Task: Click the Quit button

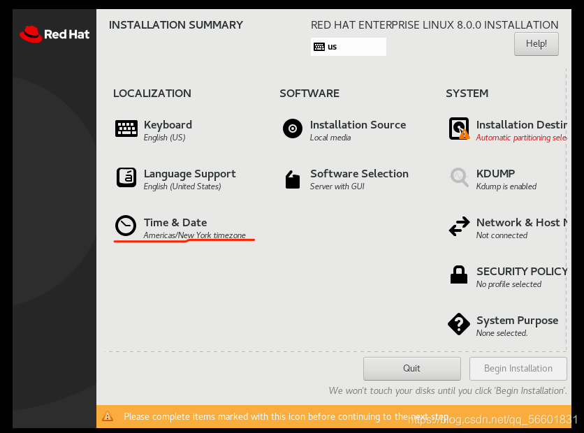Action: (x=412, y=369)
